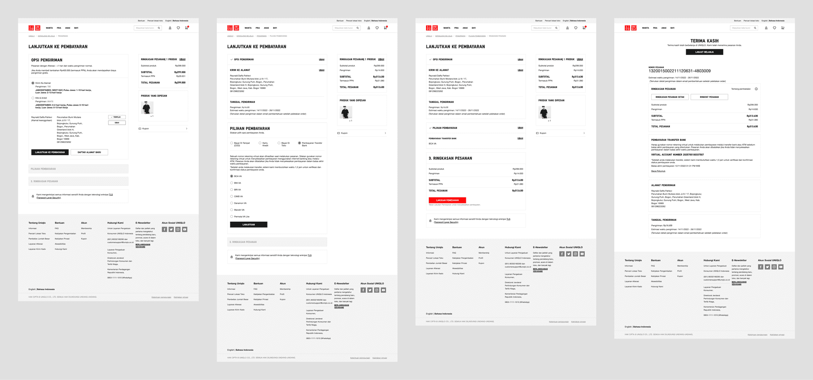Screen dimensions: 813x380
Task: Open cart icon on Lakukan Pemesanan review page
Action: tap(584, 28)
